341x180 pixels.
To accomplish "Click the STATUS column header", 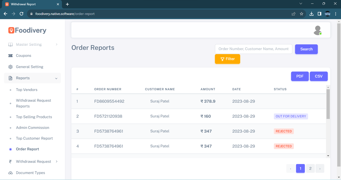I will pos(280,89).
